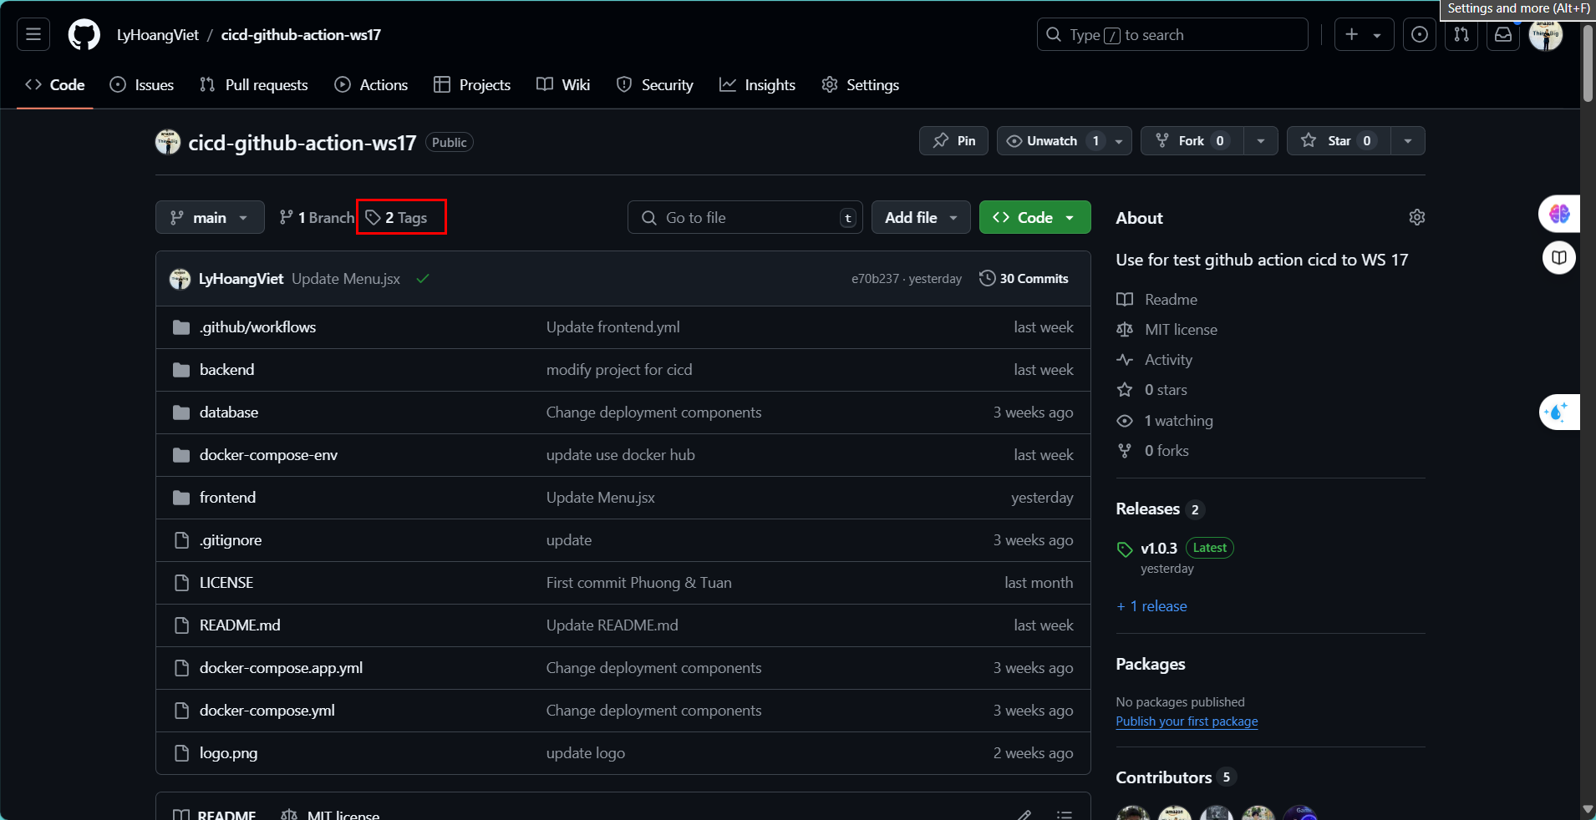Open the database folder
The height and width of the screenshot is (820, 1596).
tap(229, 413)
